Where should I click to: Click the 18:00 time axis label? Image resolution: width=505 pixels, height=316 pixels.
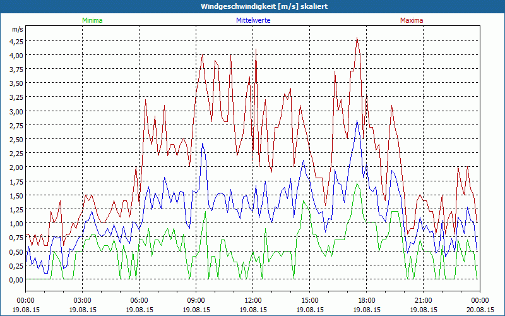coord(367,301)
